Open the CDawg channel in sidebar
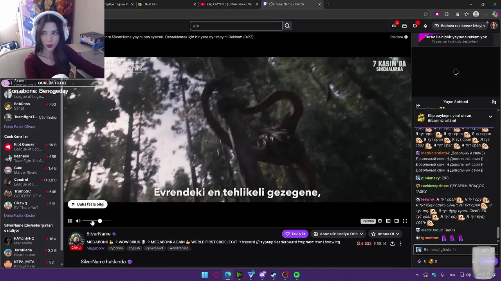Image resolution: width=501 pixels, height=281 pixels. (x=31, y=205)
